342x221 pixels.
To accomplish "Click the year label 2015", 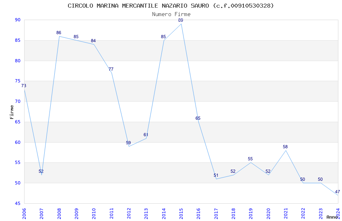I will tap(181, 214).
